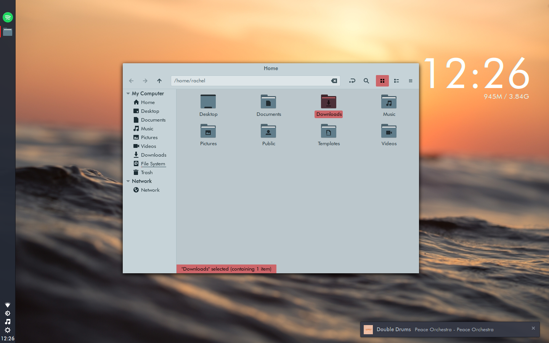The image size is (549, 343).
Task: Dismiss the Double Drums notification
Action: tap(533, 328)
